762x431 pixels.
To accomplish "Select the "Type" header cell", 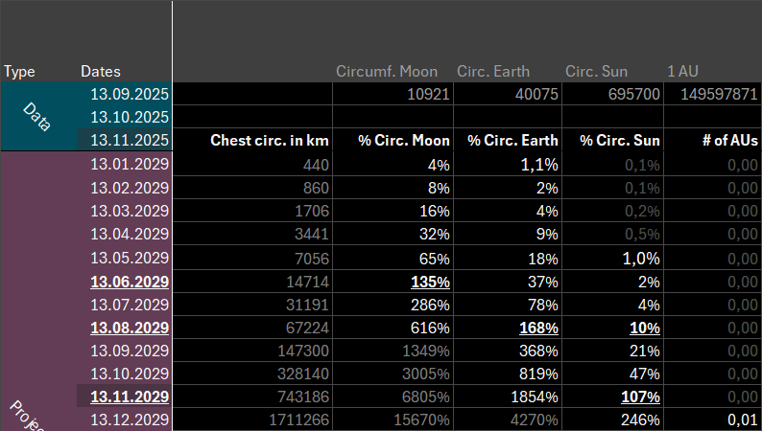I will tap(19, 72).
